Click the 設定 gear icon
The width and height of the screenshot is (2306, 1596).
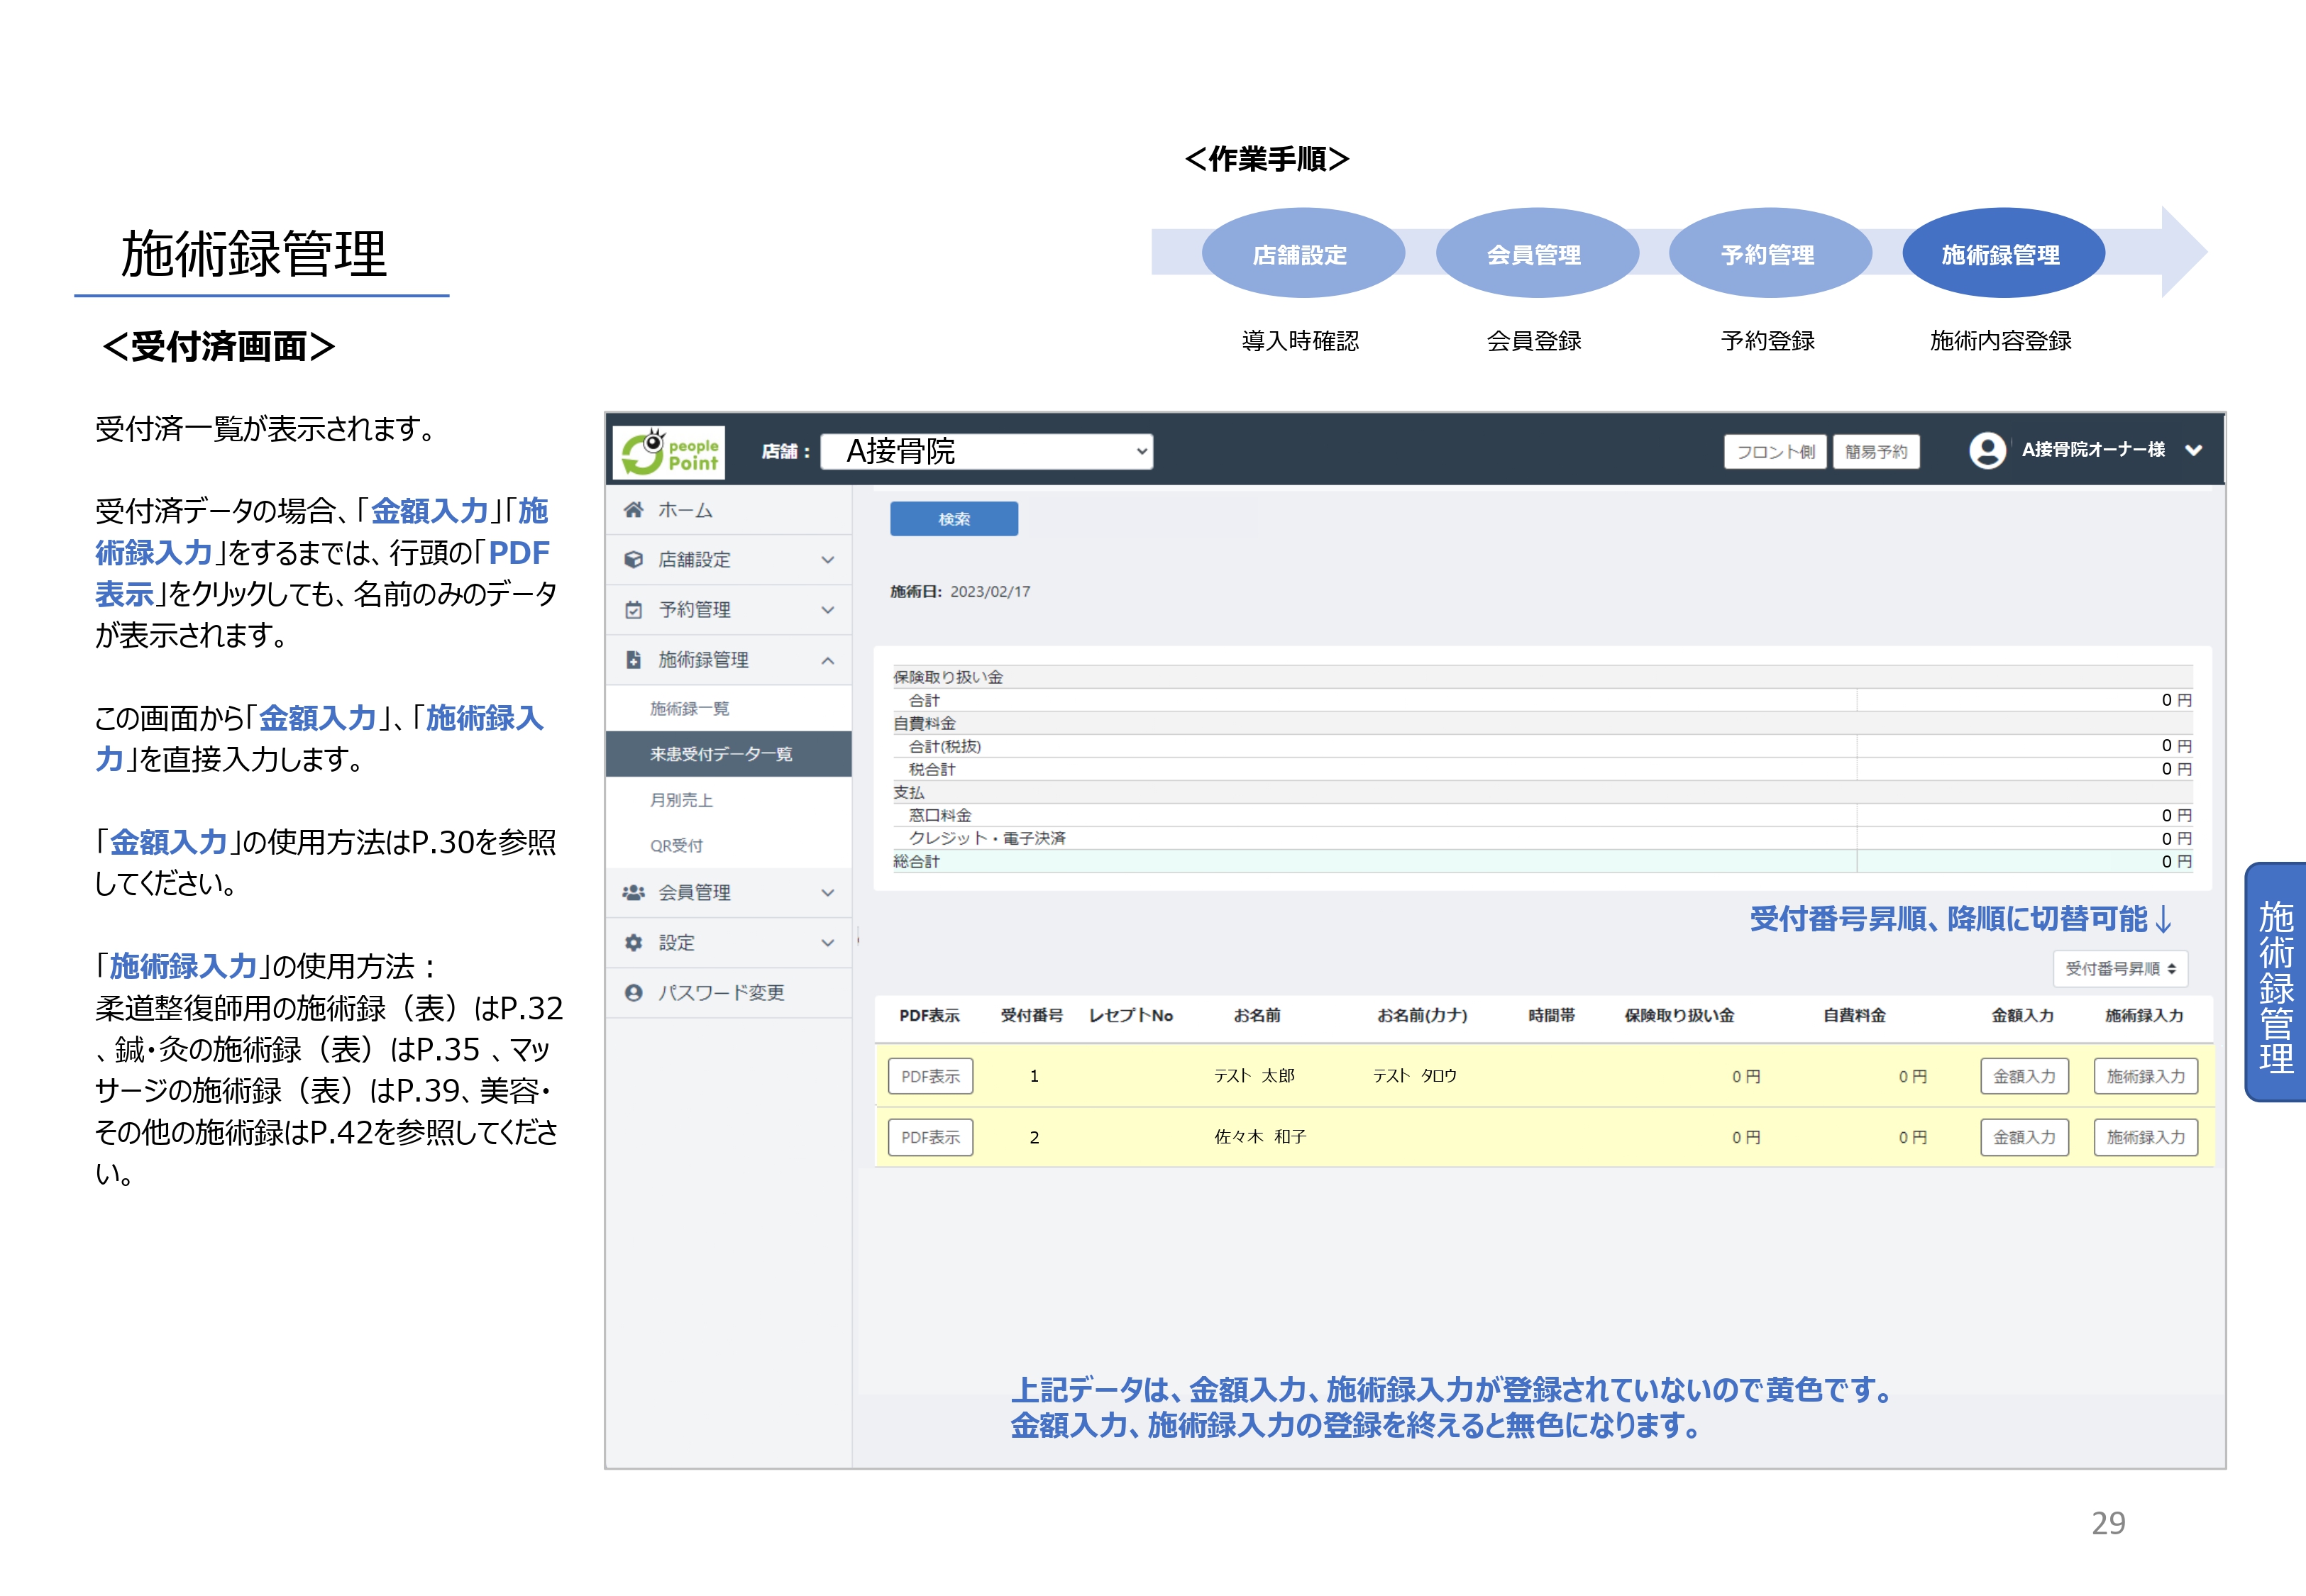(633, 942)
